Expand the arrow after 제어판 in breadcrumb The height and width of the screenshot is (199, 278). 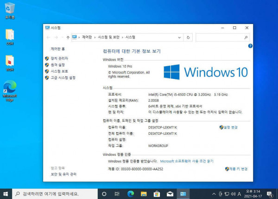coord(95,37)
